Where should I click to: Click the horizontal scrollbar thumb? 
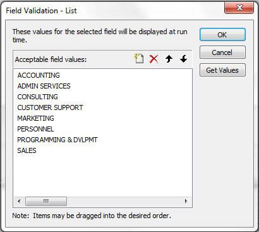pyautogui.click(x=46, y=201)
